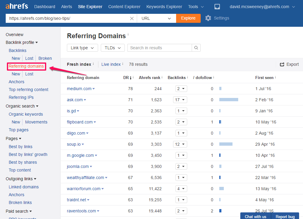Open Linked domains link
The image size is (303, 219).
(24, 187)
